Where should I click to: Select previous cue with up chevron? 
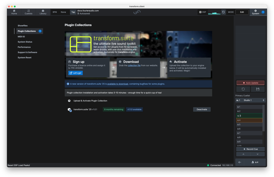pos(243,154)
